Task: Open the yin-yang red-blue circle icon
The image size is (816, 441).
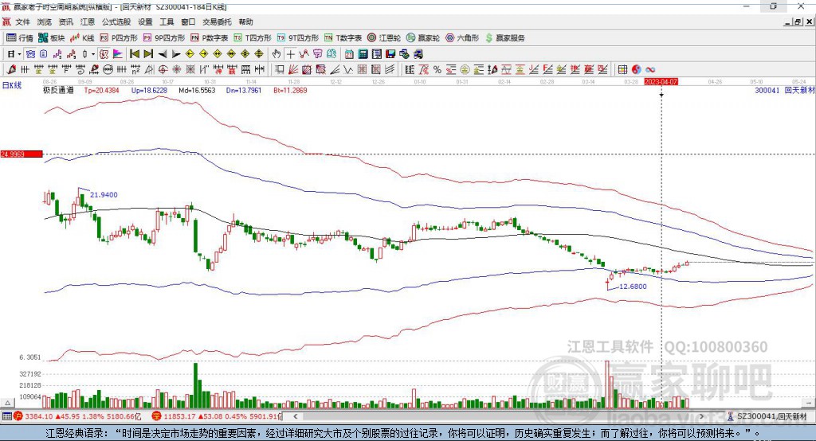Action: click(x=637, y=69)
